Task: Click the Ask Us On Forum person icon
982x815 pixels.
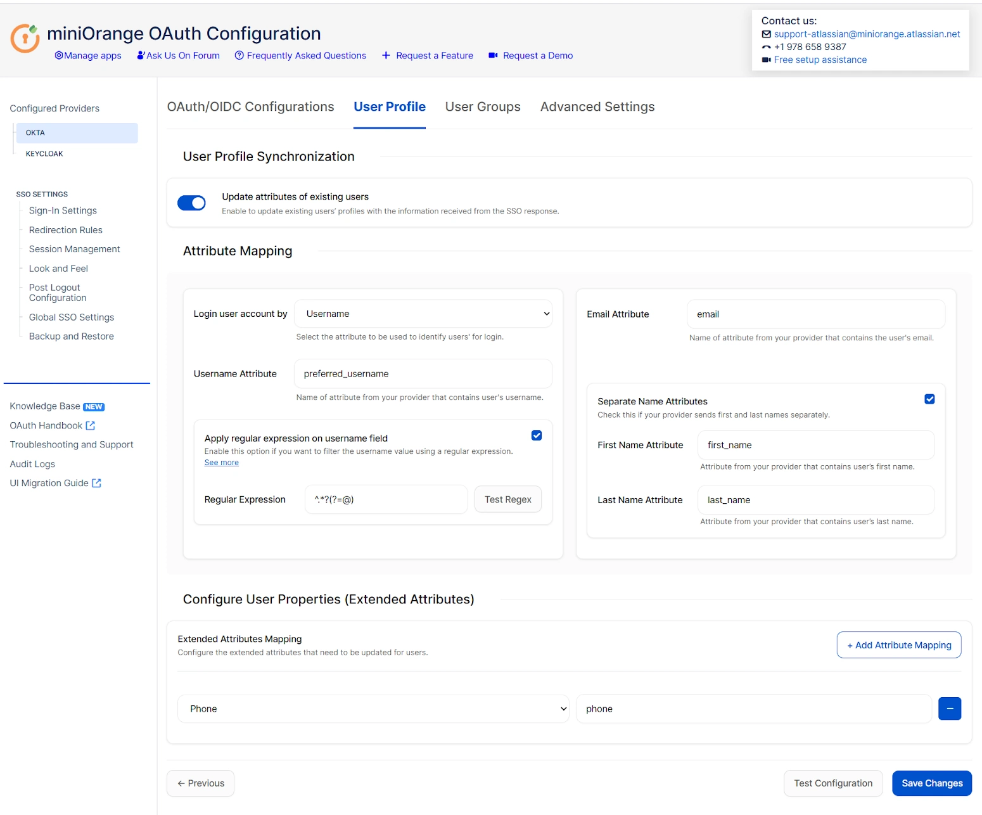Action: click(x=140, y=55)
